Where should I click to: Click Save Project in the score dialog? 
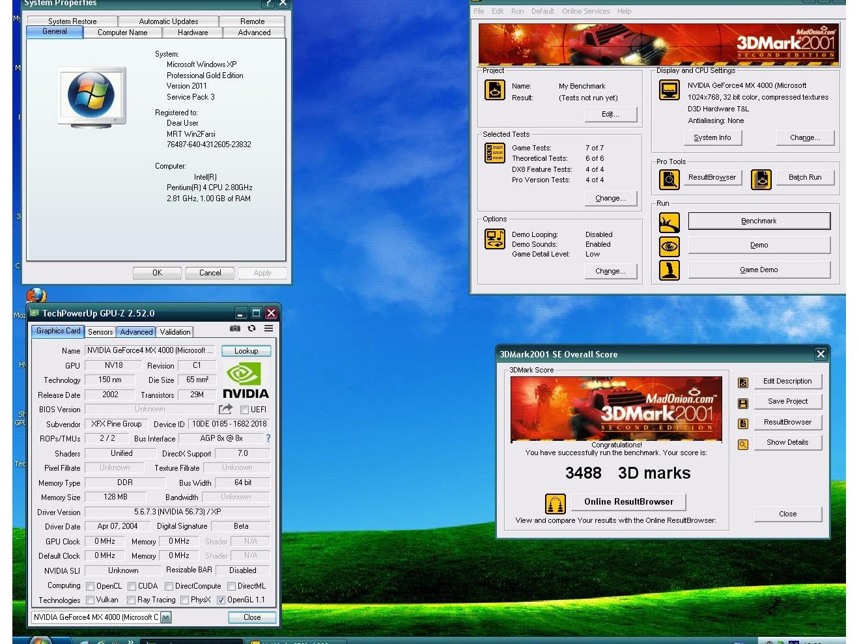pyautogui.click(x=787, y=402)
